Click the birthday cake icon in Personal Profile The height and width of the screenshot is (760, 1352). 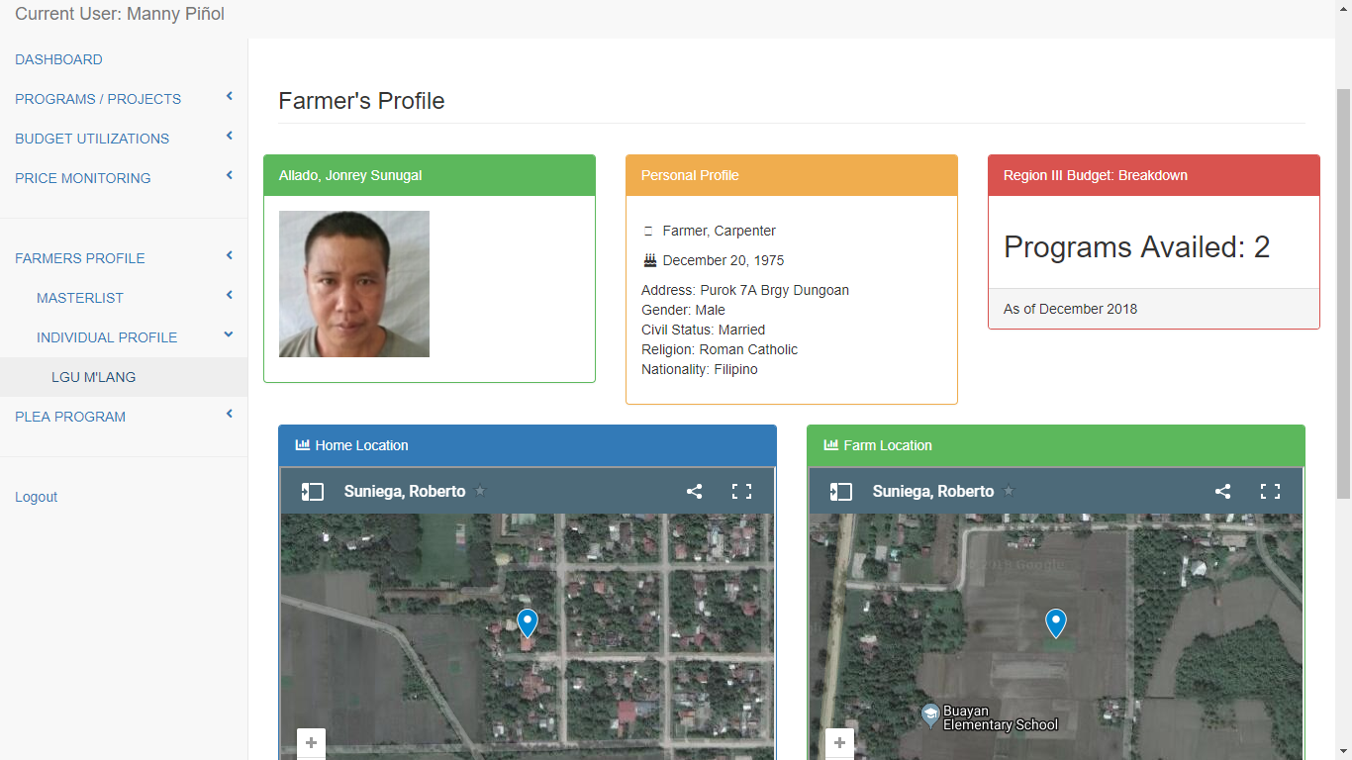tap(649, 260)
